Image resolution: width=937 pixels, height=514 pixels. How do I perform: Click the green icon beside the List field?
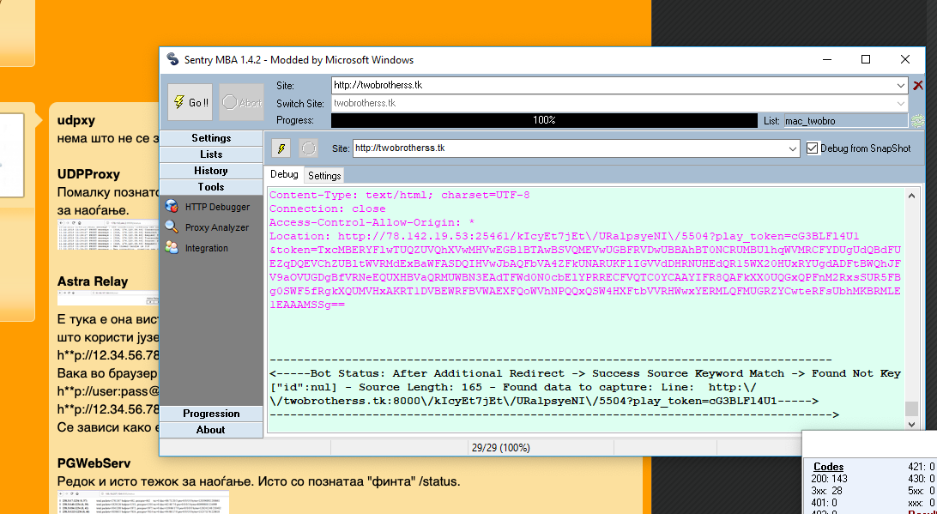click(916, 121)
